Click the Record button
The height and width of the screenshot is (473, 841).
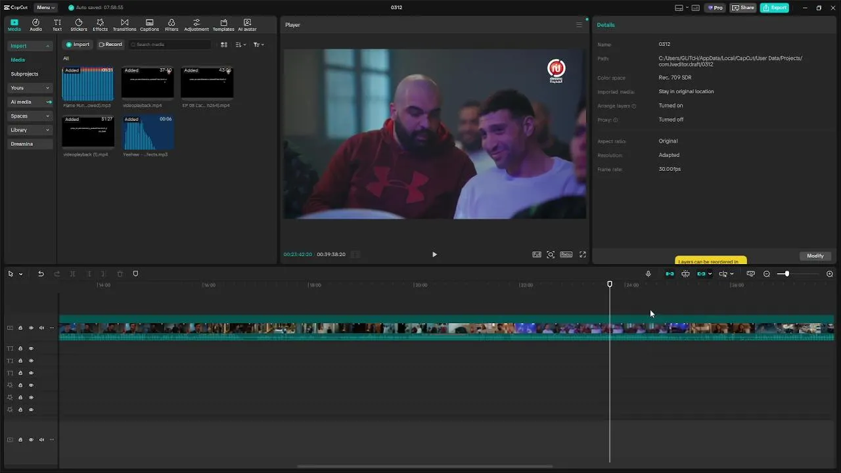(110, 45)
